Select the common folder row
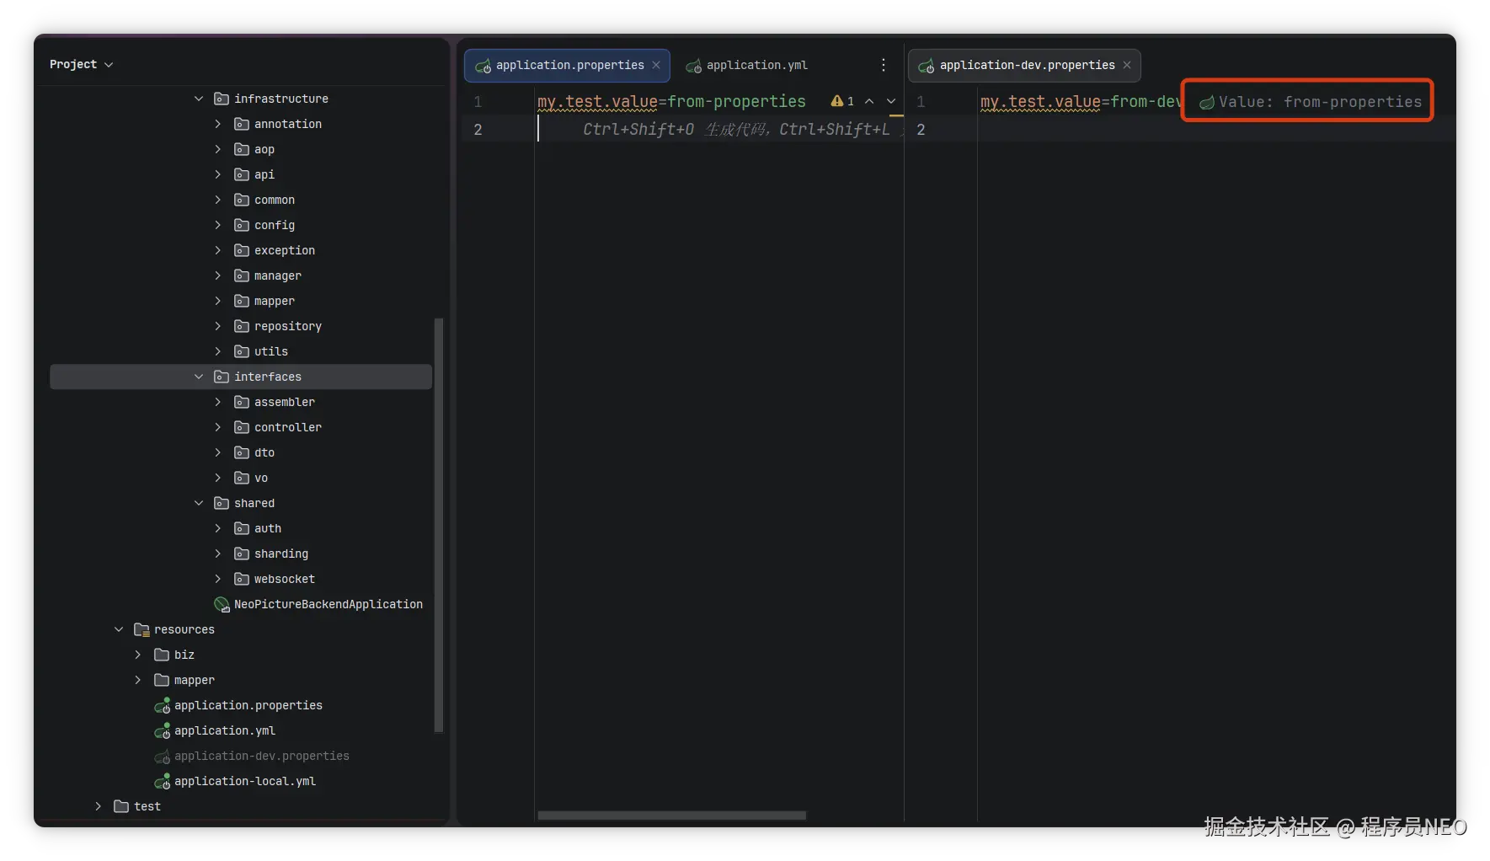 (241, 200)
